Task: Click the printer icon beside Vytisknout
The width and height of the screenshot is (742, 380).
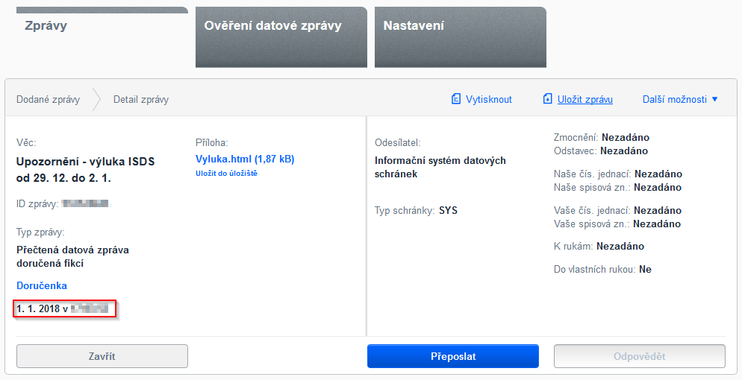Action: [x=455, y=99]
